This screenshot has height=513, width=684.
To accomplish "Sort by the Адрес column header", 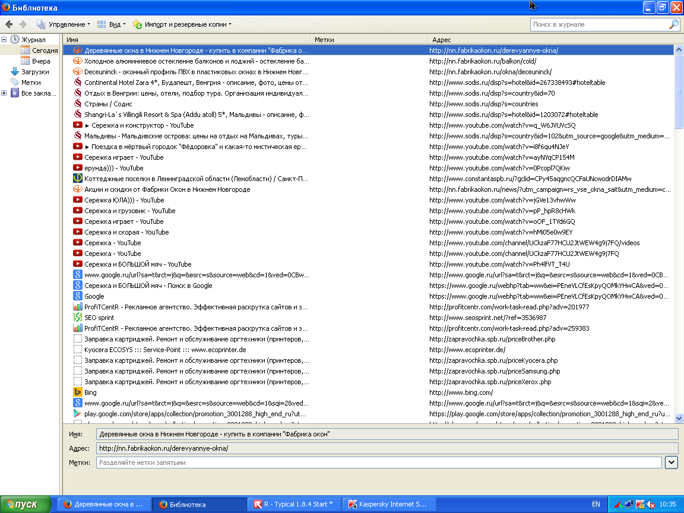I will tap(555, 39).
